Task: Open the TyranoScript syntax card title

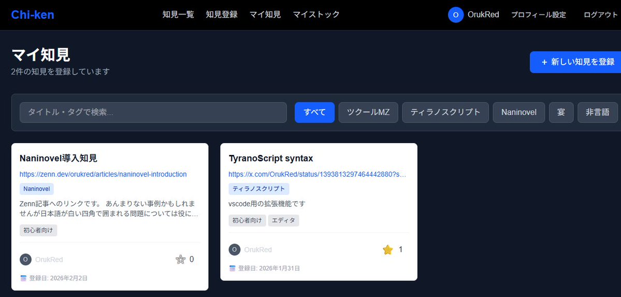Action: [x=271, y=158]
